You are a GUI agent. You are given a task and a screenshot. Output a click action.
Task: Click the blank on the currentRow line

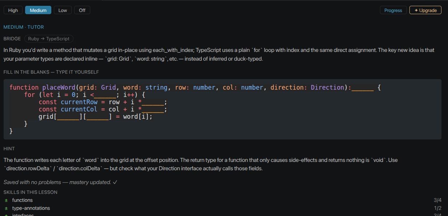(x=153, y=102)
